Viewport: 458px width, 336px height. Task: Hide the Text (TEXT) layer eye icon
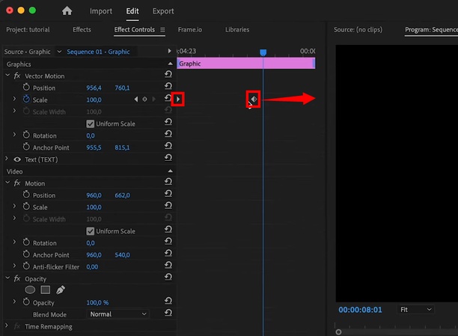(17, 159)
